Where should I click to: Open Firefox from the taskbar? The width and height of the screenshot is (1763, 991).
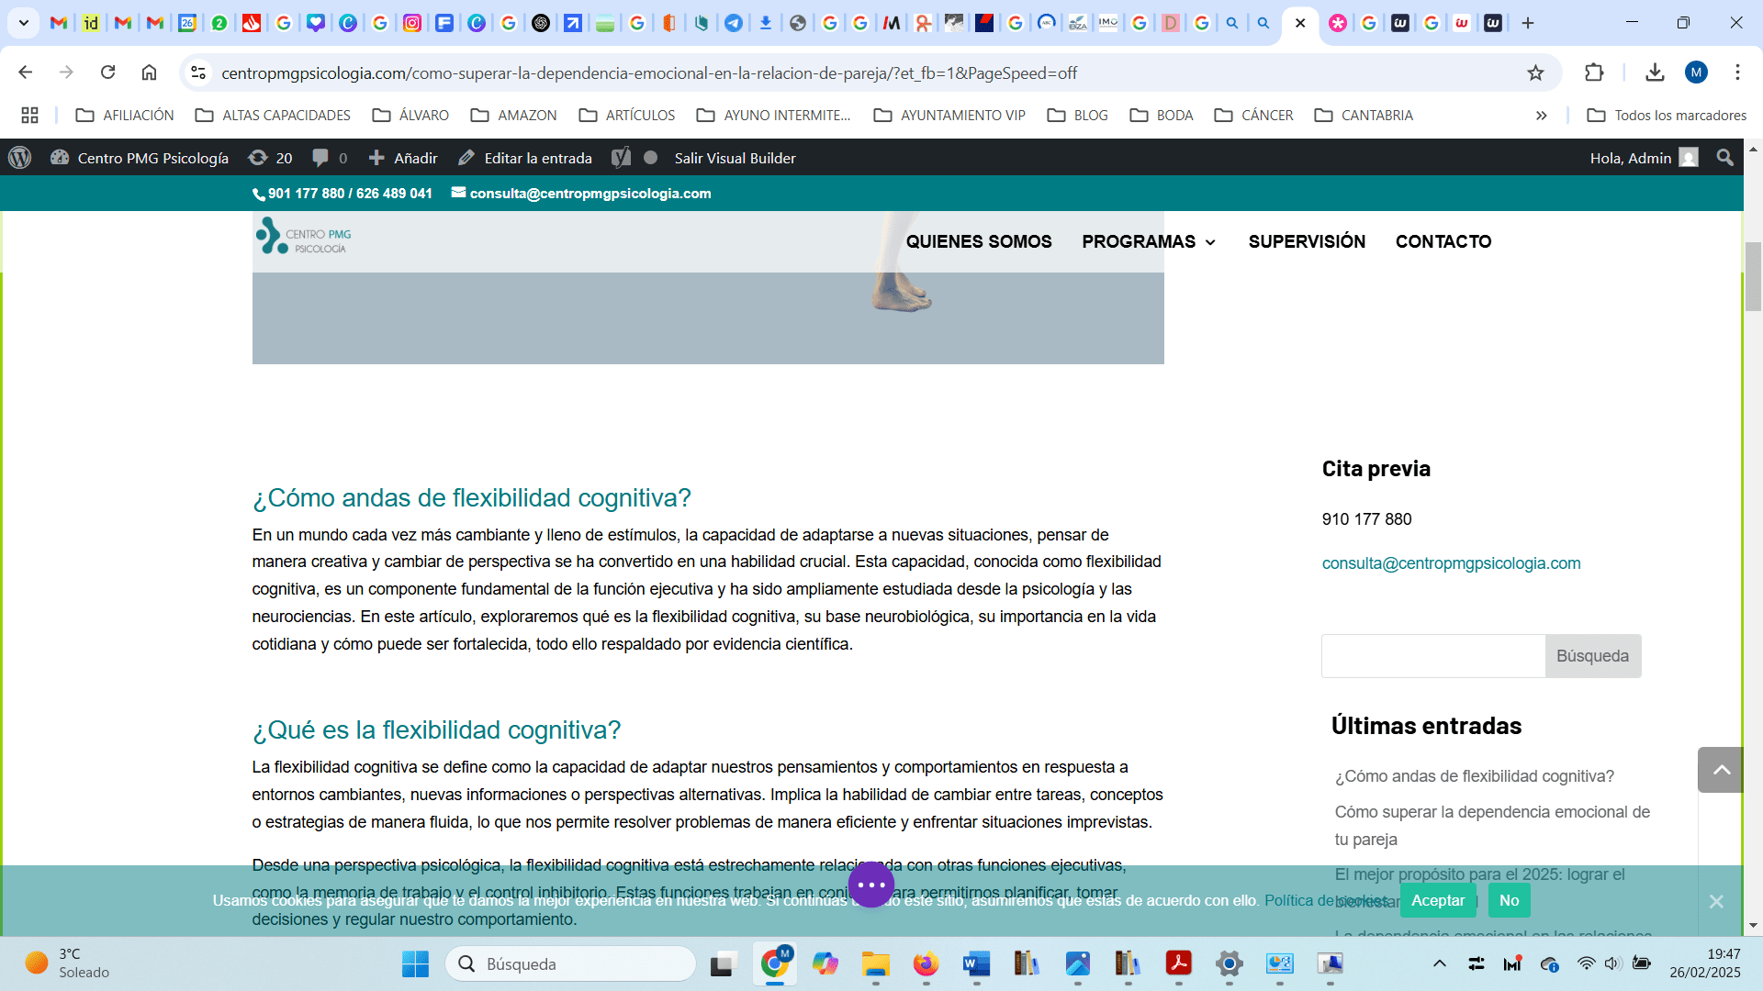pyautogui.click(x=926, y=963)
